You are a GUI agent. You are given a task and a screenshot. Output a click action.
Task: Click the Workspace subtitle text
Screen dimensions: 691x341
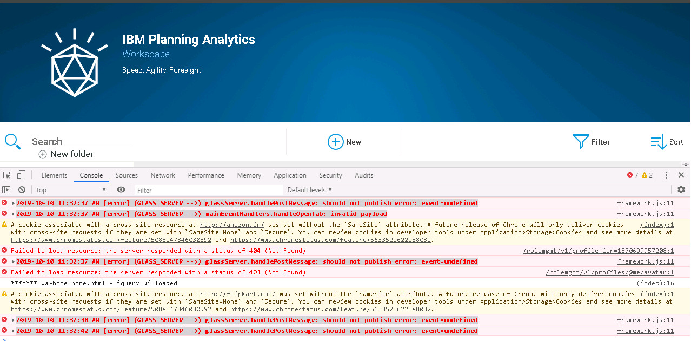(146, 54)
